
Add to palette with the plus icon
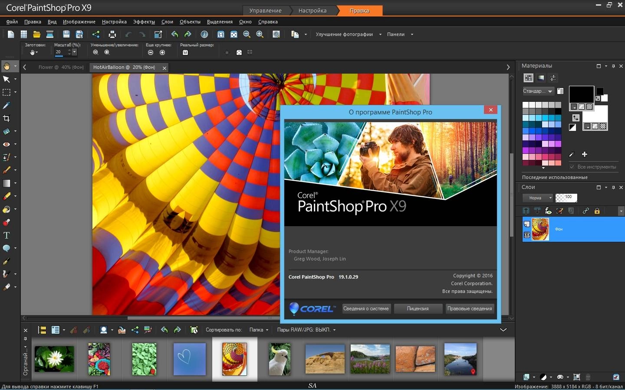(585, 154)
